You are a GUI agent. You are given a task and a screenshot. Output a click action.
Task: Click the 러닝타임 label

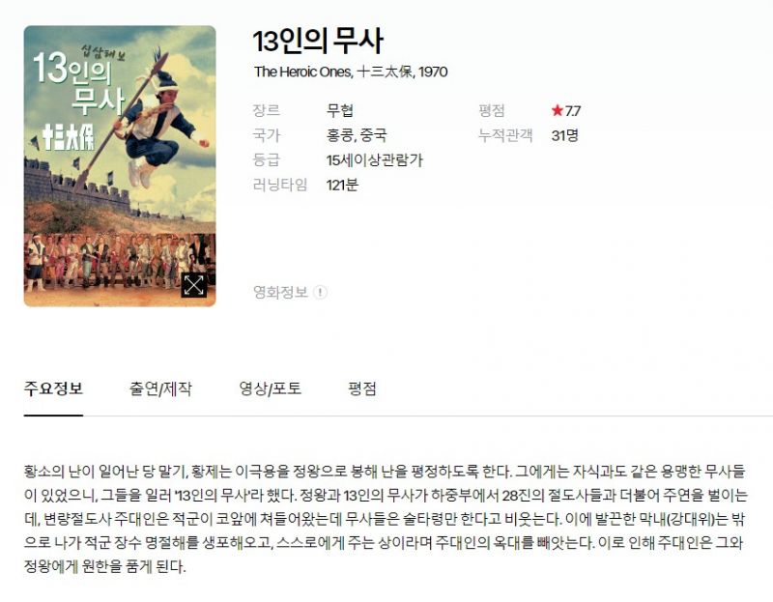[x=280, y=185]
